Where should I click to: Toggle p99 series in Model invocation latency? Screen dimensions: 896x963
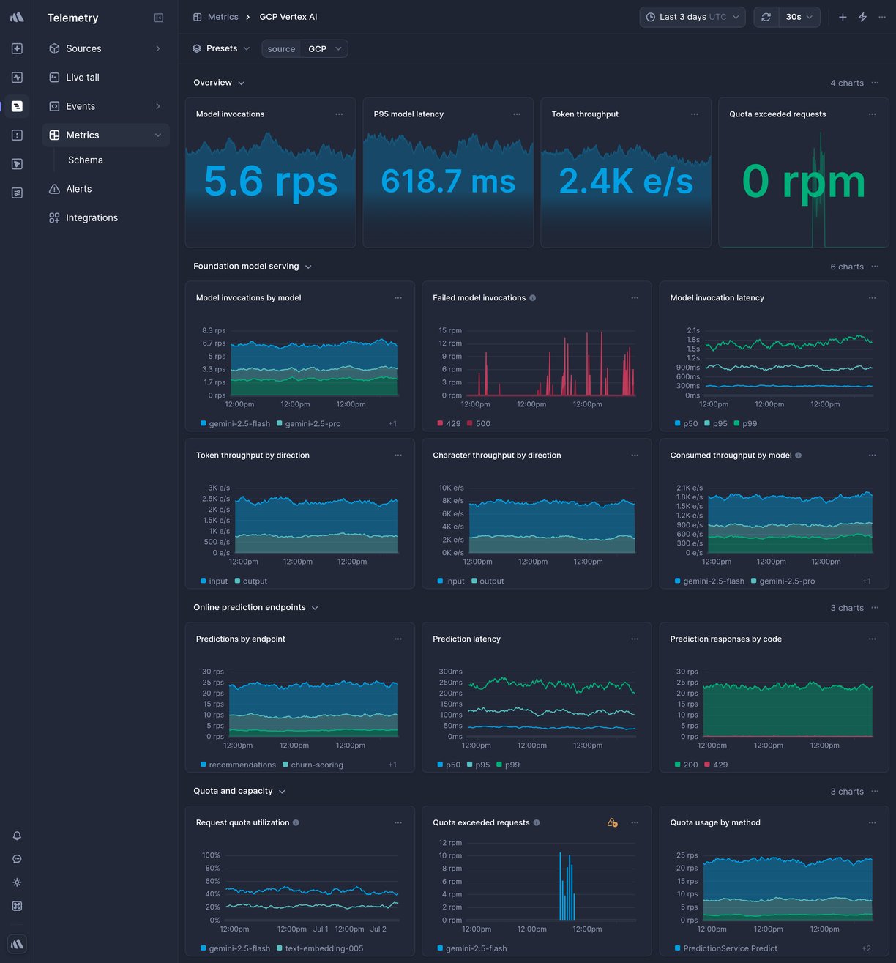(745, 424)
